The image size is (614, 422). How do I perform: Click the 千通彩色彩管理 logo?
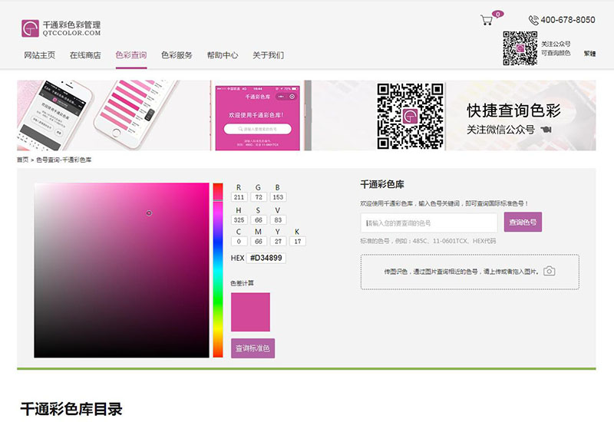(61, 28)
